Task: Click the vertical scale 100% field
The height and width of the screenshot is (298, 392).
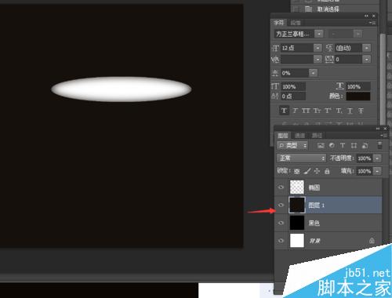Action: (x=293, y=86)
